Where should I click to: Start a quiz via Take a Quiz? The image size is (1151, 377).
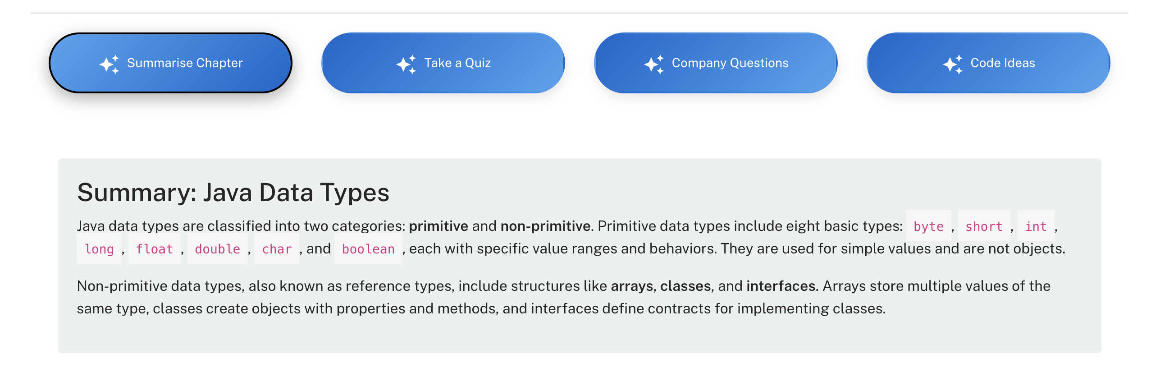click(x=457, y=63)
